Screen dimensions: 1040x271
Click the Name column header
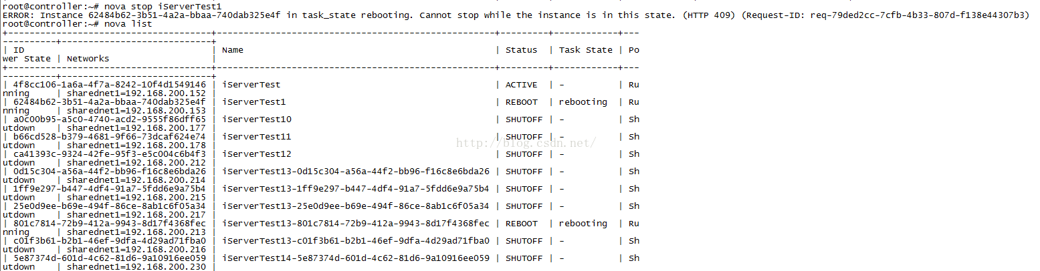point(233,50)
